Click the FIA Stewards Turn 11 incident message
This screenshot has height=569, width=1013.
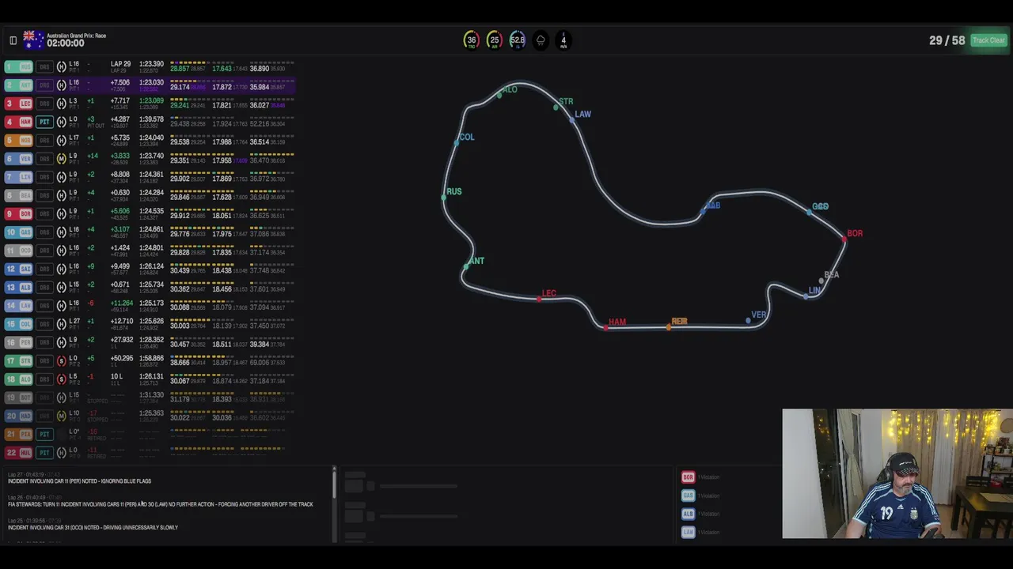click(161, 504)
